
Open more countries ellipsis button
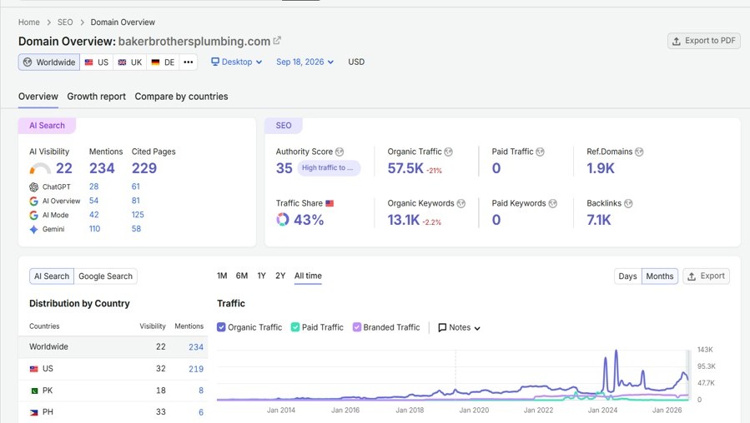(189, 62)
